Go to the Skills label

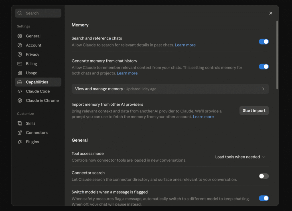click(x=31, y=123)
